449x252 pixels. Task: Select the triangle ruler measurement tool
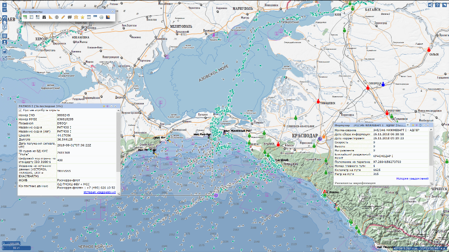pos(51,17)
